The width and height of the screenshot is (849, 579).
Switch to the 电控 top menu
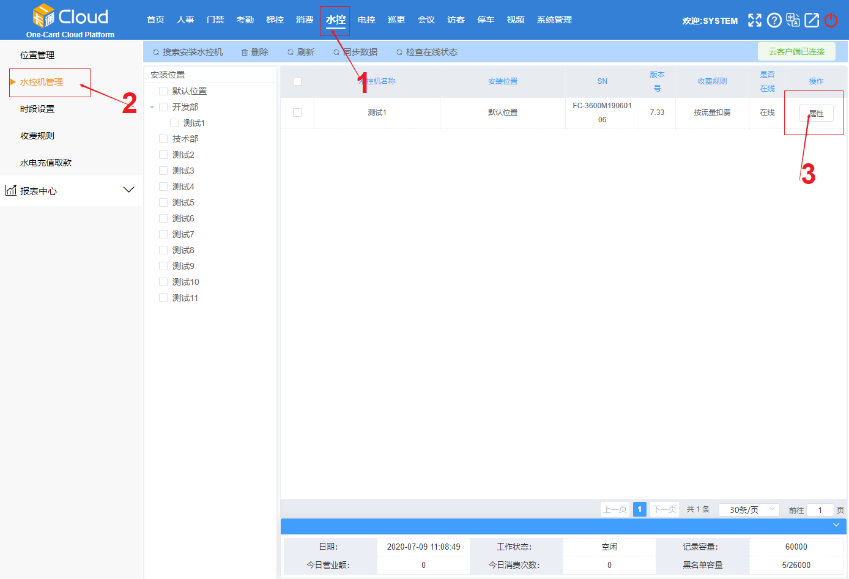[366, 20]
